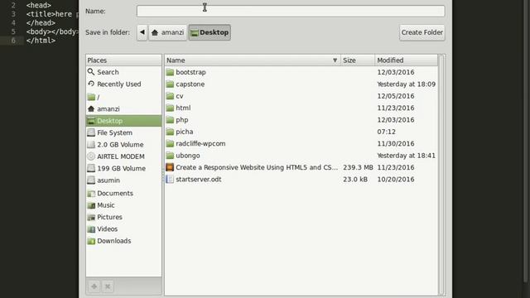This screenshot has width=530, height=298.
Task: Select the radcliffe-wpcom folder
Action: (x=301, y=143)
